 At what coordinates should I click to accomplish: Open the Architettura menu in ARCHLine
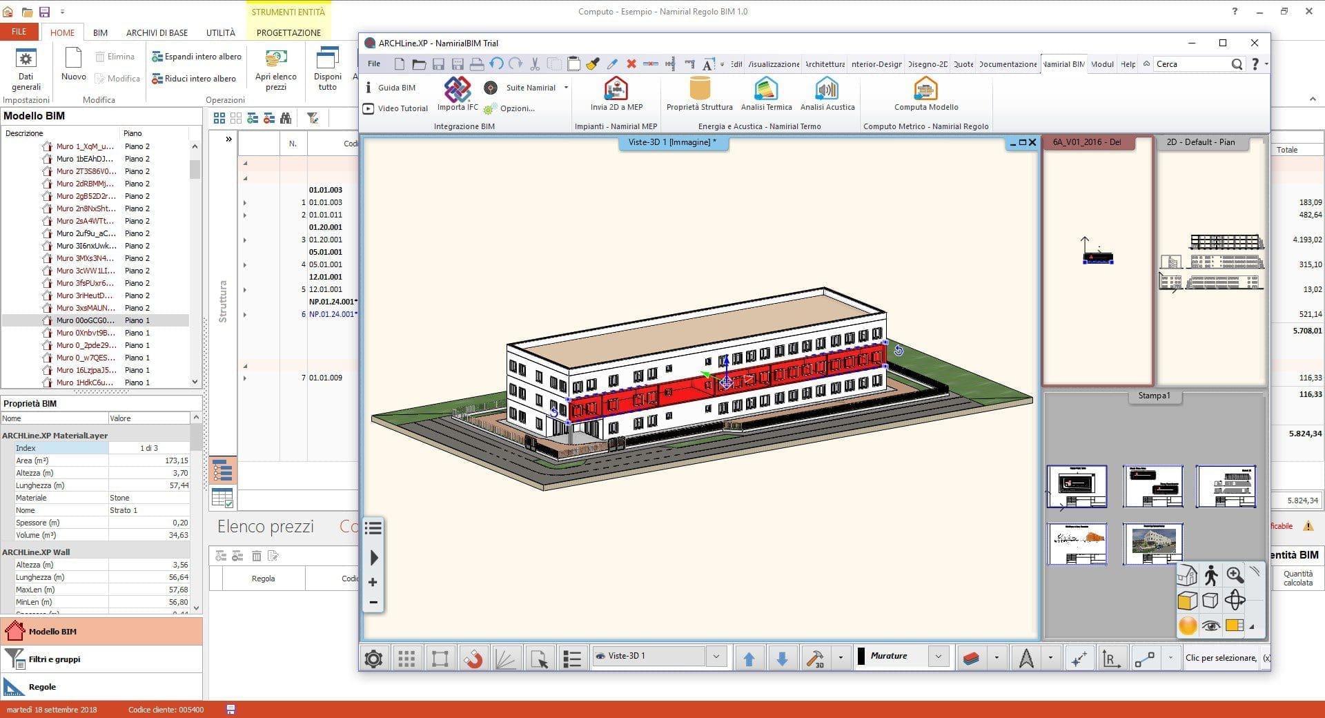click(825, 64)
